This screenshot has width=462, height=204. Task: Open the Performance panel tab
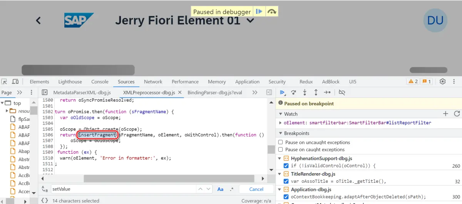[185, 82]
